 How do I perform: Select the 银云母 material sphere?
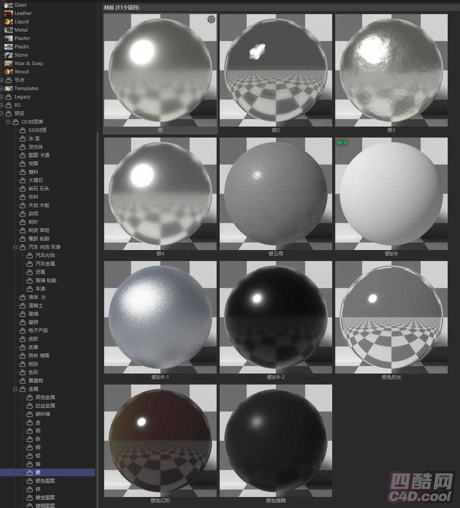[x=276, y=194]
